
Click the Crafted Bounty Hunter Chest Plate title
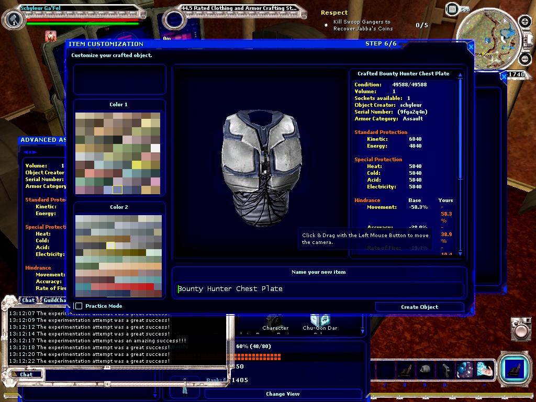[x=404, y=73]
